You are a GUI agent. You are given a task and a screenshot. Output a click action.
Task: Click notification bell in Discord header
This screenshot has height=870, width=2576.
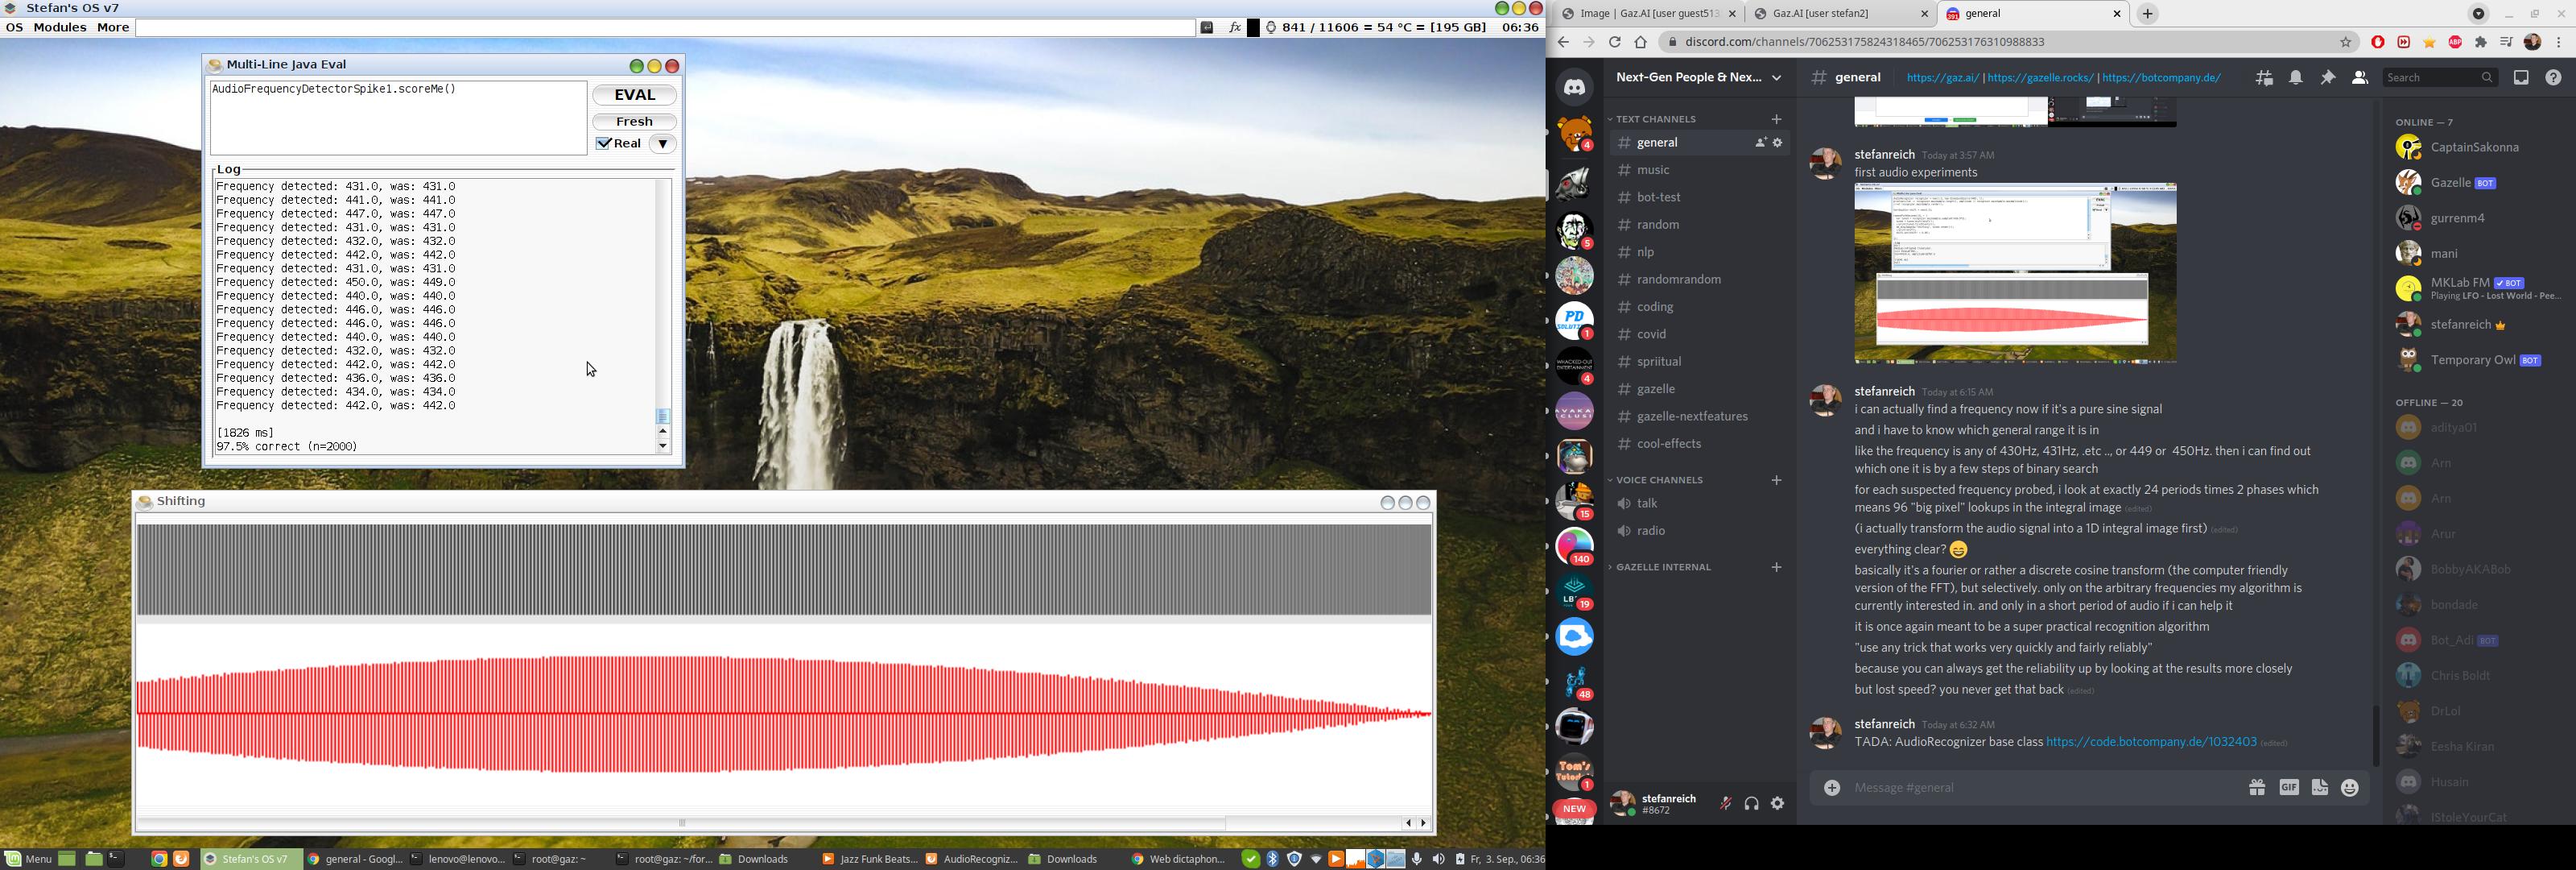tap(2296, 78)
